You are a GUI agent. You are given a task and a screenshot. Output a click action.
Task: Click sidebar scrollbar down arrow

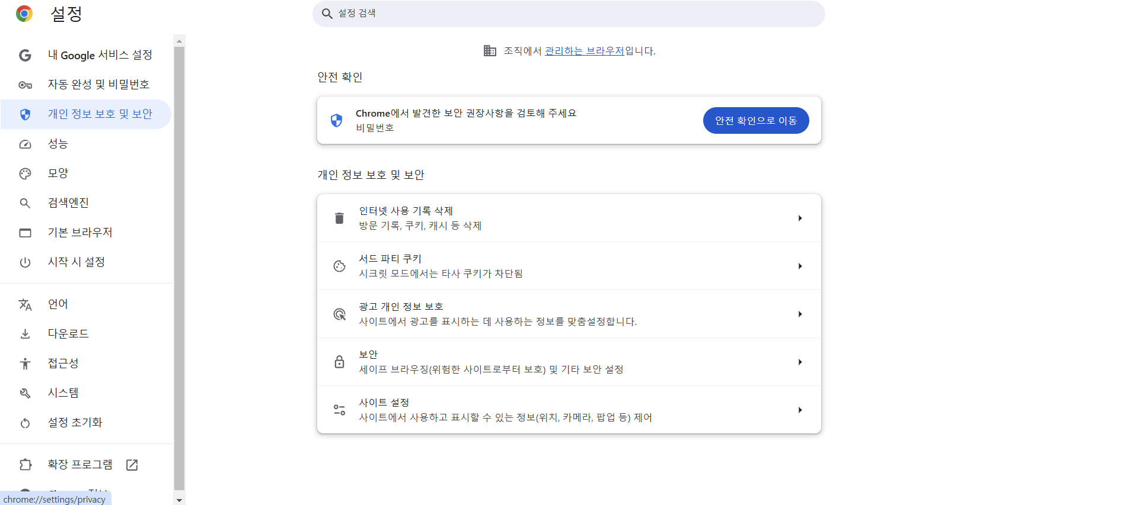pos(179,500)
